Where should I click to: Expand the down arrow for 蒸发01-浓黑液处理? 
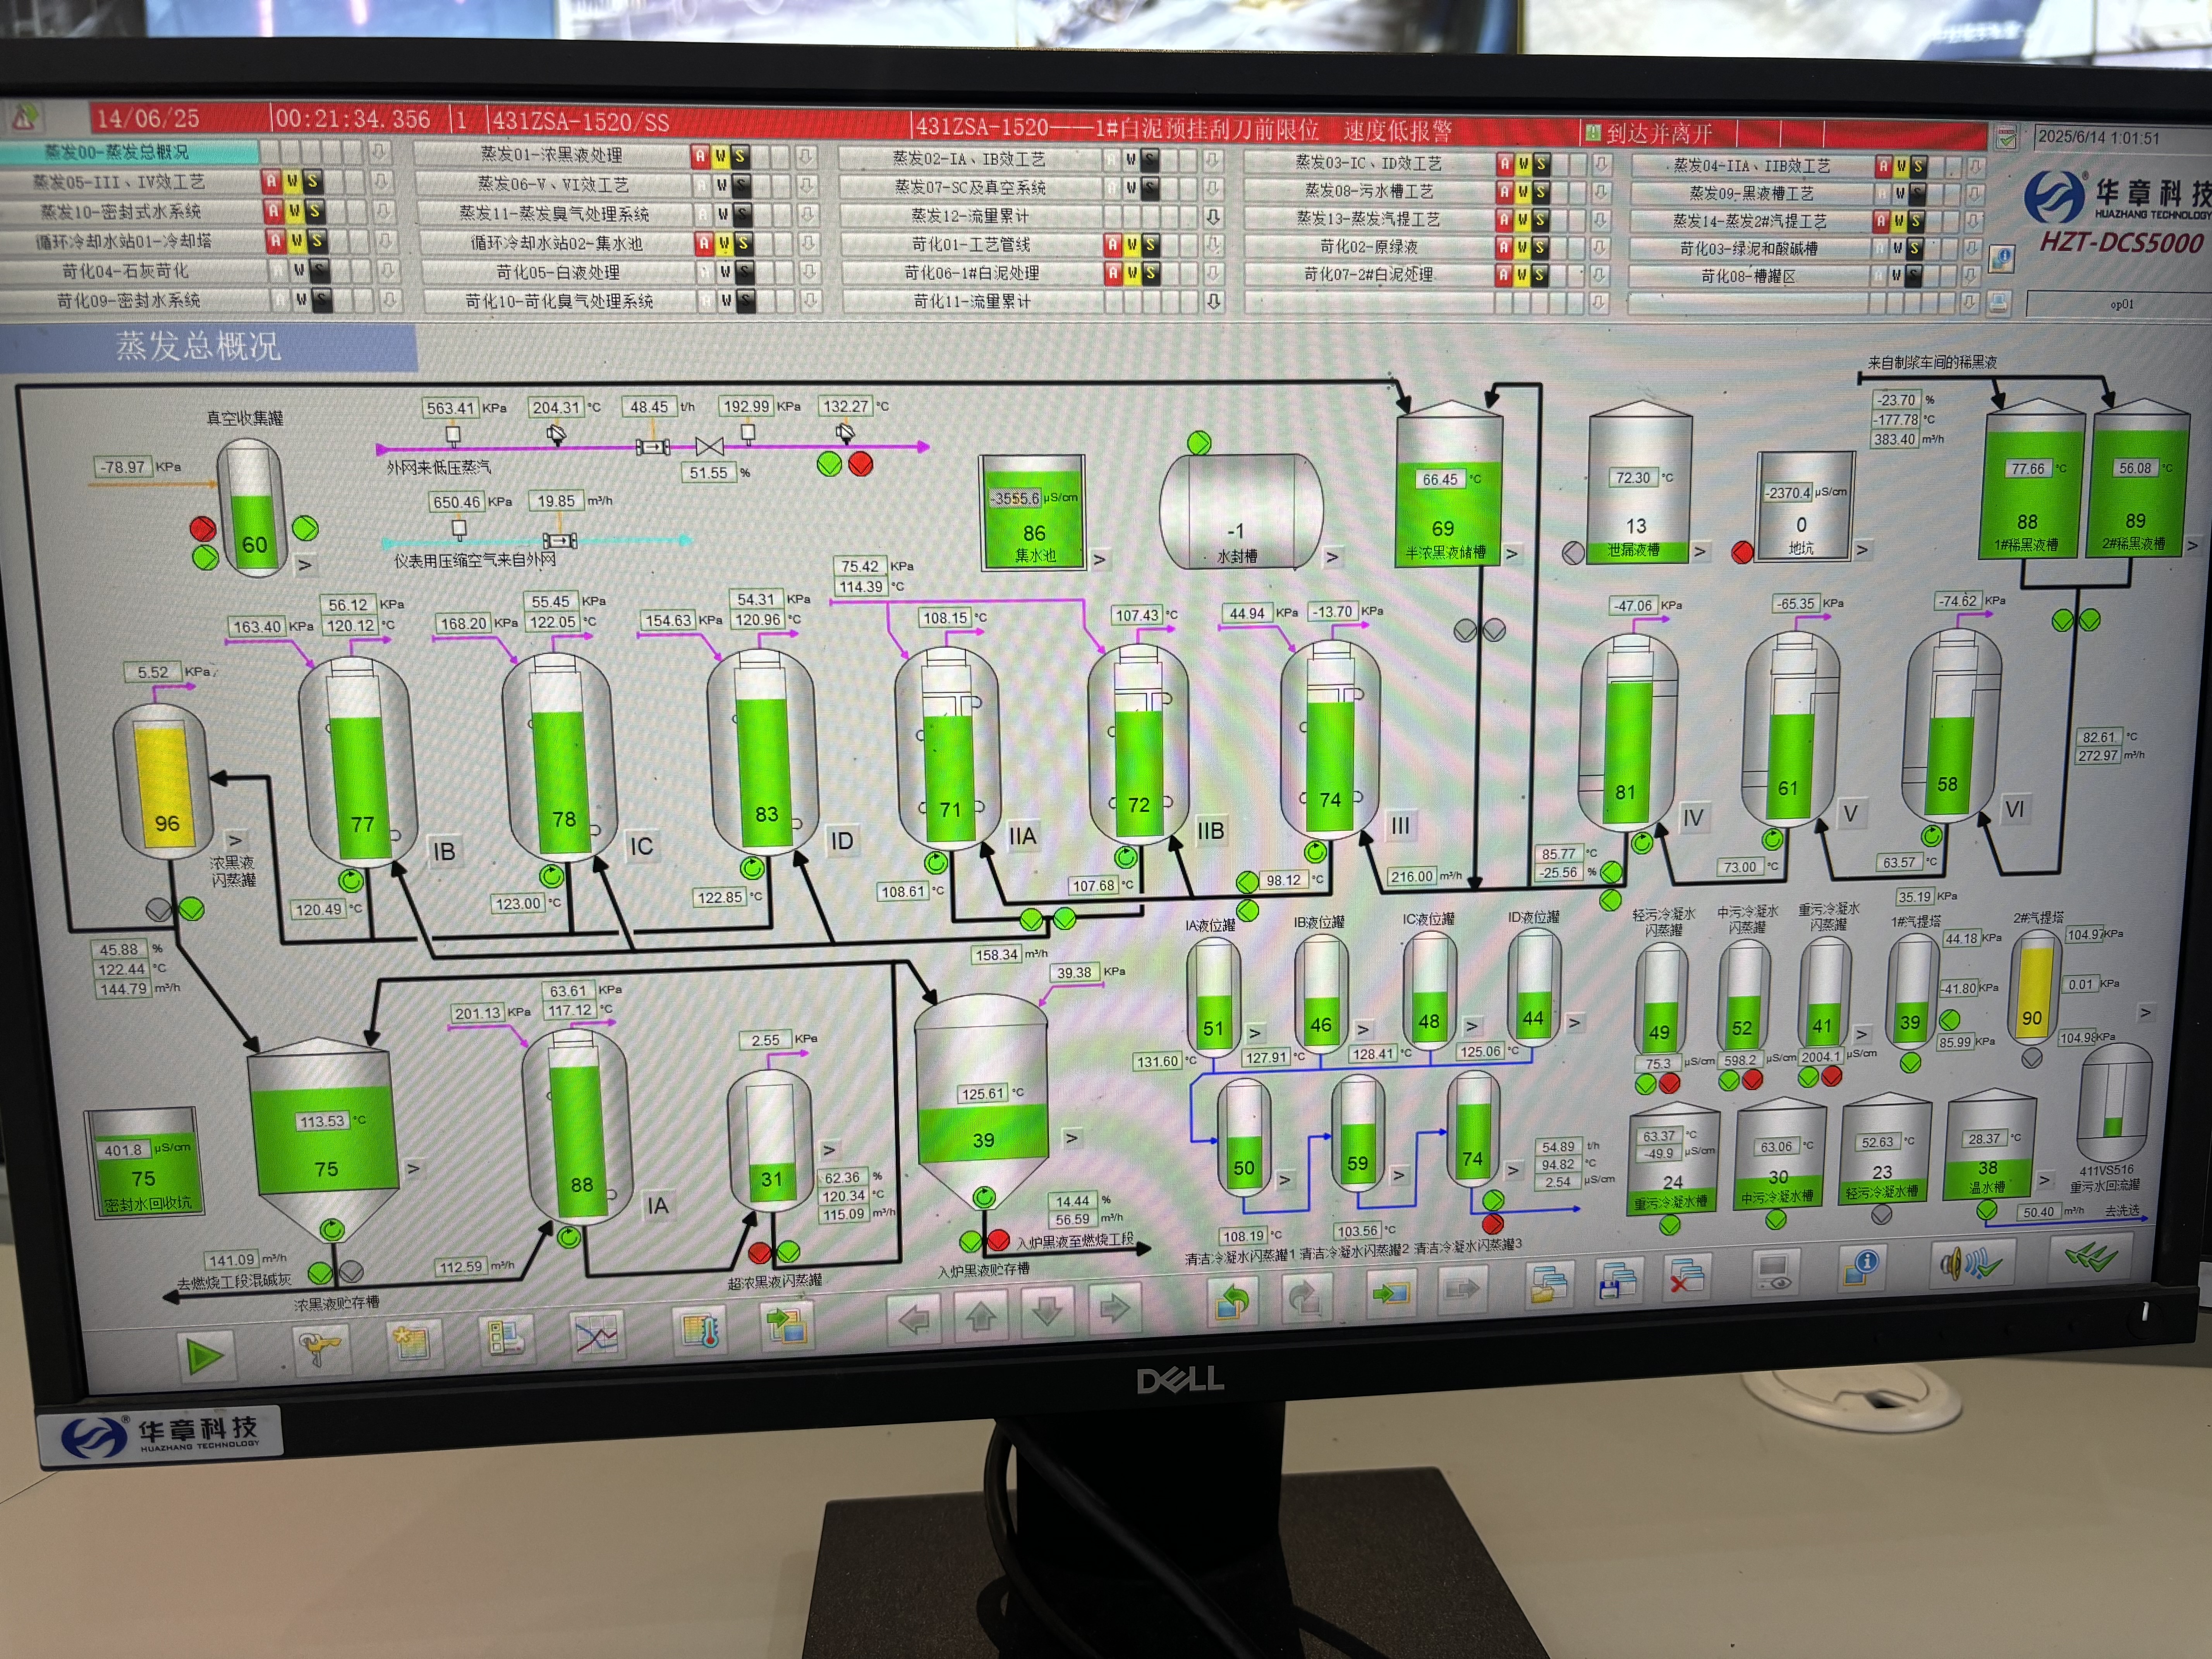tap(805, 157)
